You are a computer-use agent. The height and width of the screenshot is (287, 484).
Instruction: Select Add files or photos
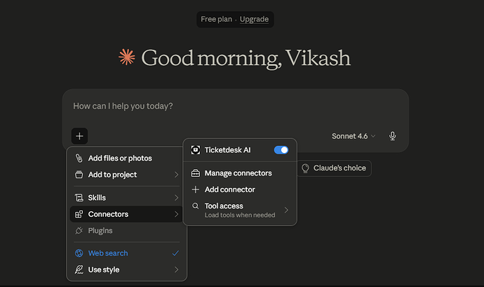126,158
